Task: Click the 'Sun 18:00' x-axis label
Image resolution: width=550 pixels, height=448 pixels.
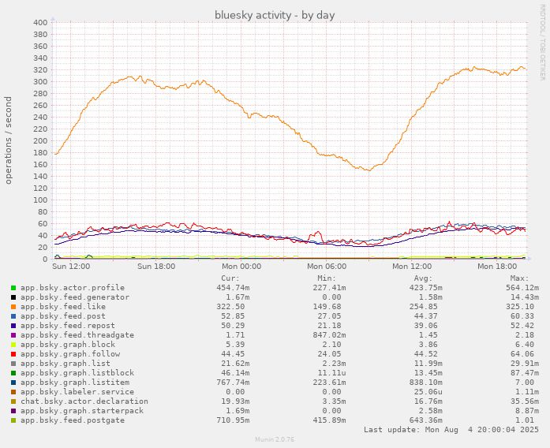Action: click(156, 267)
